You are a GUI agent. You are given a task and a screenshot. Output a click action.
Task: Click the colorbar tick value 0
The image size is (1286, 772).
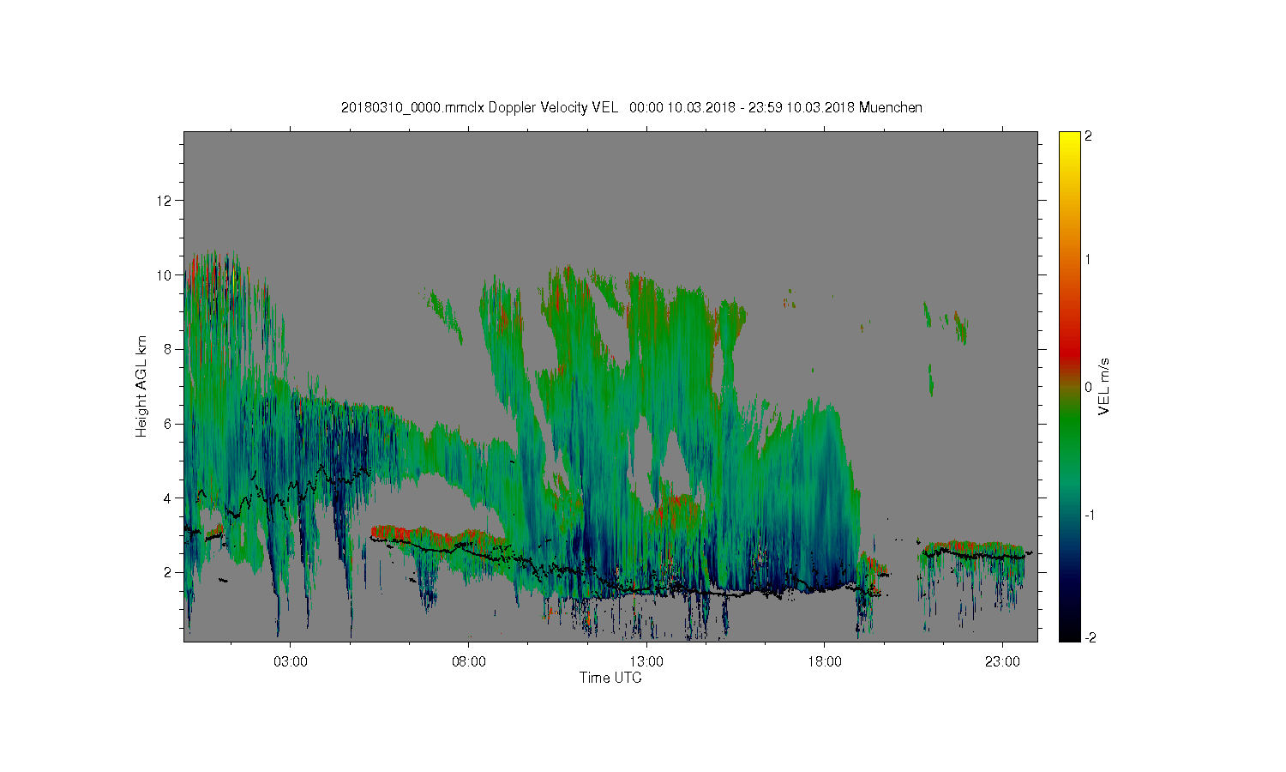coord(1089,387)
